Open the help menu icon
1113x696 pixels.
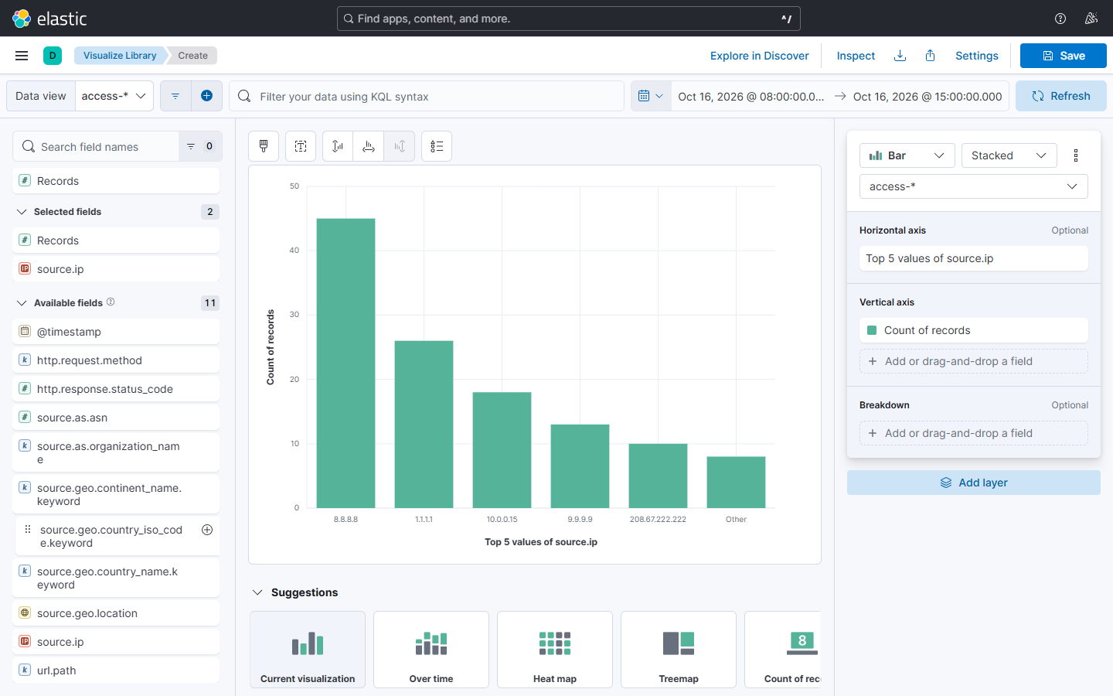tap(1060, 19)
